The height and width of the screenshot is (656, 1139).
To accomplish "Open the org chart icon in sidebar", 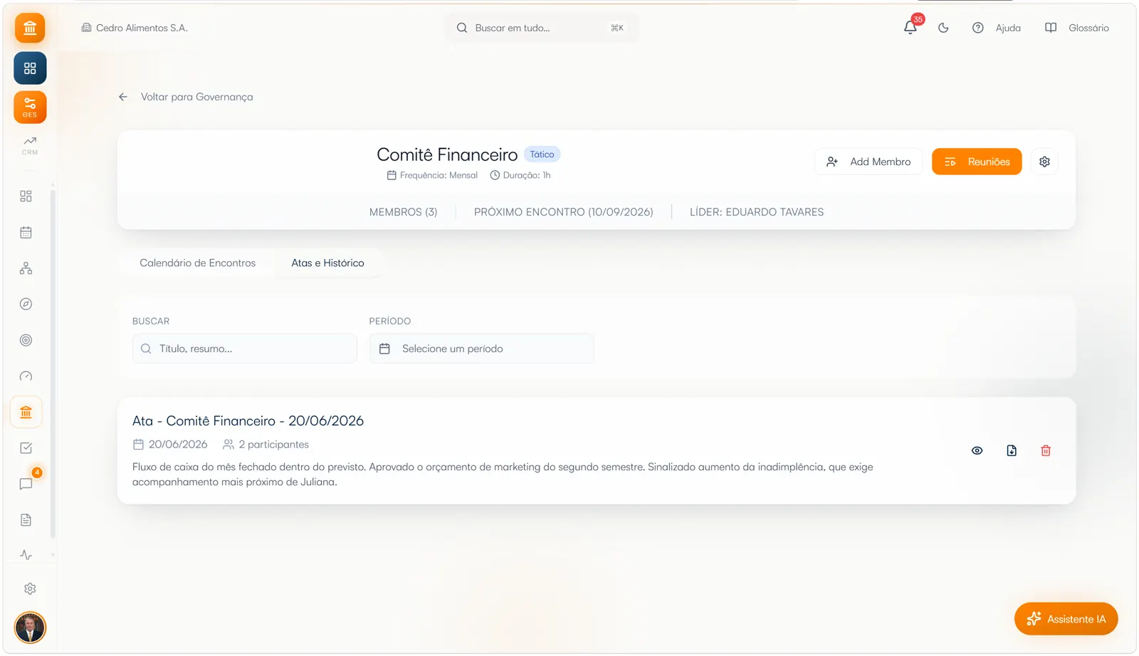I will pos(26,268).
